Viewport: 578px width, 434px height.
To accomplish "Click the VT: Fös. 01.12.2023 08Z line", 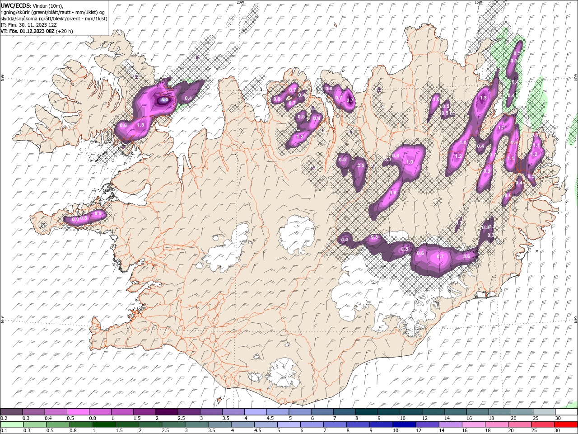I will (37, 31).
